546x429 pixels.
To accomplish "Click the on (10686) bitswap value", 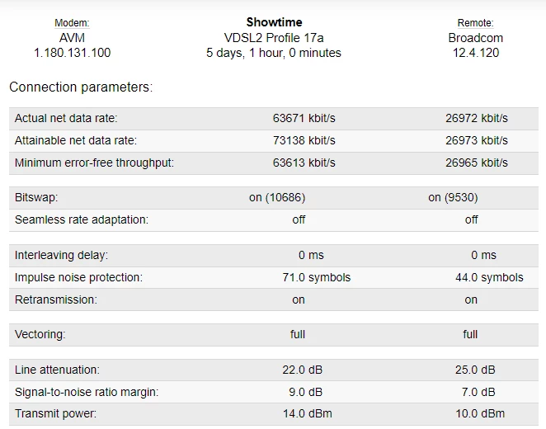I will (299, 198).
